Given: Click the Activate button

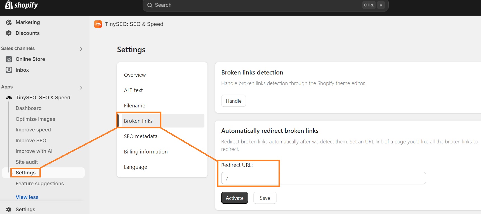Looking at the screenshot, I should pyautogui.click(x=234, y=198).
